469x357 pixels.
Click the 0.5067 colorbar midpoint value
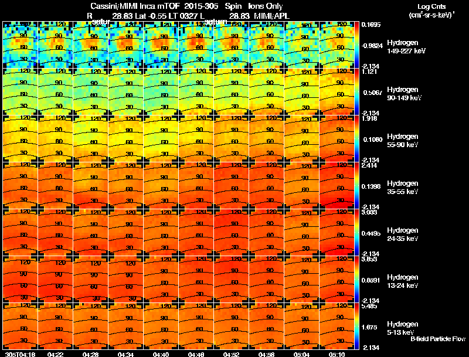(x=372, y=93)
